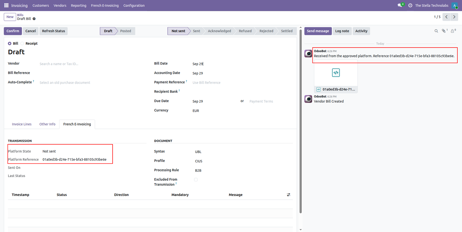462x232 pixels.
Task: Open the XML attachment preview icon
Action: (x=336, y=73)
